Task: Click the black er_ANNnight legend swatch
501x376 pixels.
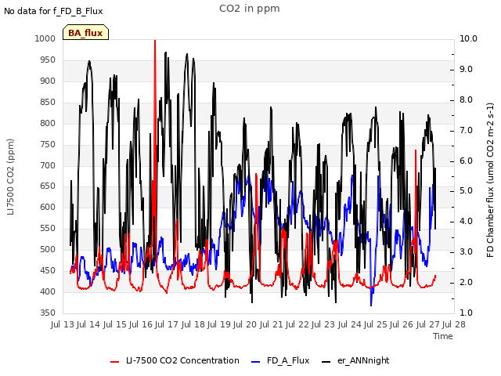Action: click(326, 362)
